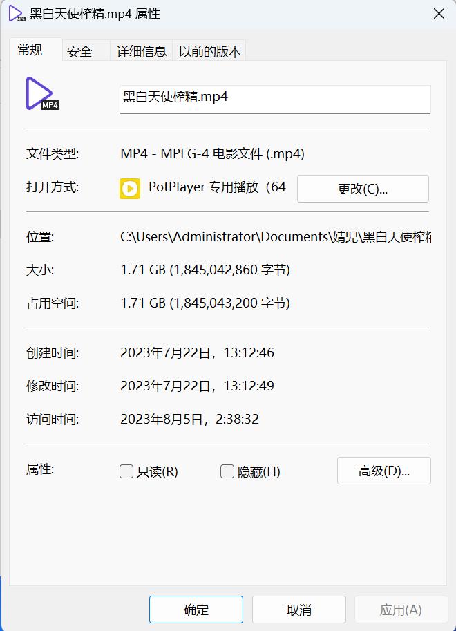Enable the 只读(R) checkbox
Viewport: 456px width, 631px height.
[x=126, y=471]
